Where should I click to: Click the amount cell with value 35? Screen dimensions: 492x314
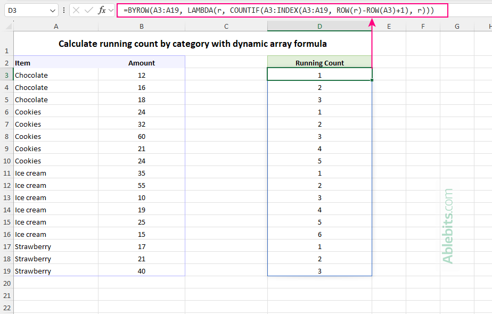click(x=142, y=173)
